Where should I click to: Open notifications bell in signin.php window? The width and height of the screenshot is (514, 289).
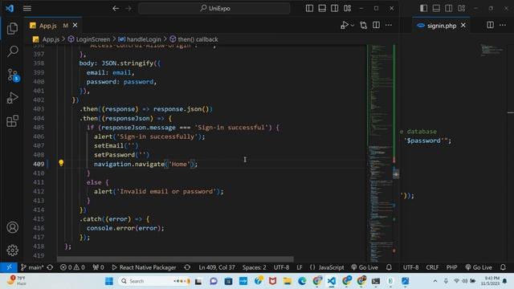(x=503, y=267)
